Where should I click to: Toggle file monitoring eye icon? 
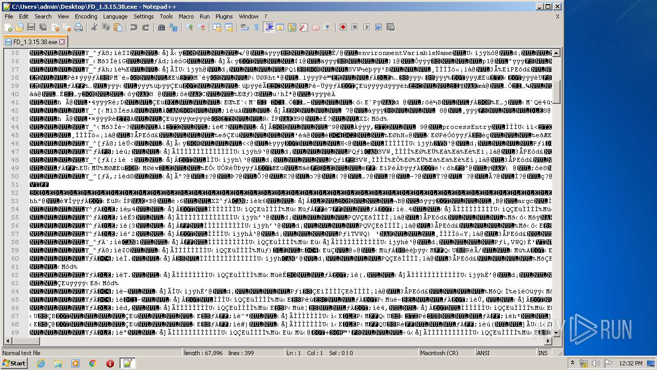pos(327,27)
